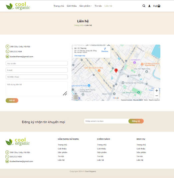Open the shopping cart basket icon
The height and width of the screenshot is (178, 174).
(x=159, y=6)
